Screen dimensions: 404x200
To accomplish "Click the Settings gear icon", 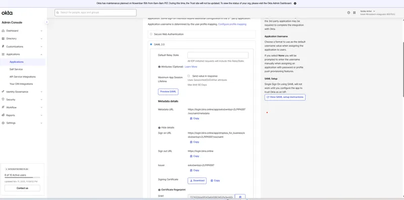I will click(3, 123).
